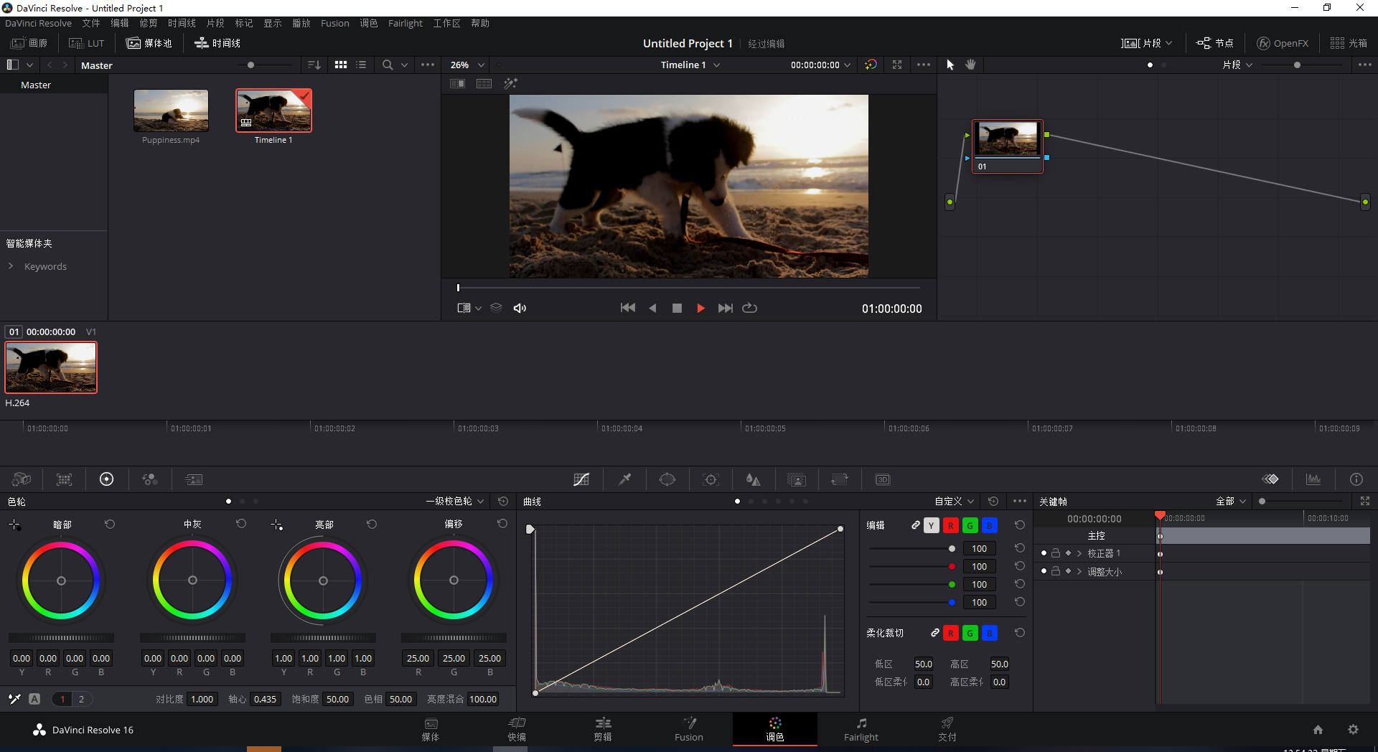Expand the Keywords smart bin
The image size is (1378, 752).
pyautogui.click(x=11, y=266)
